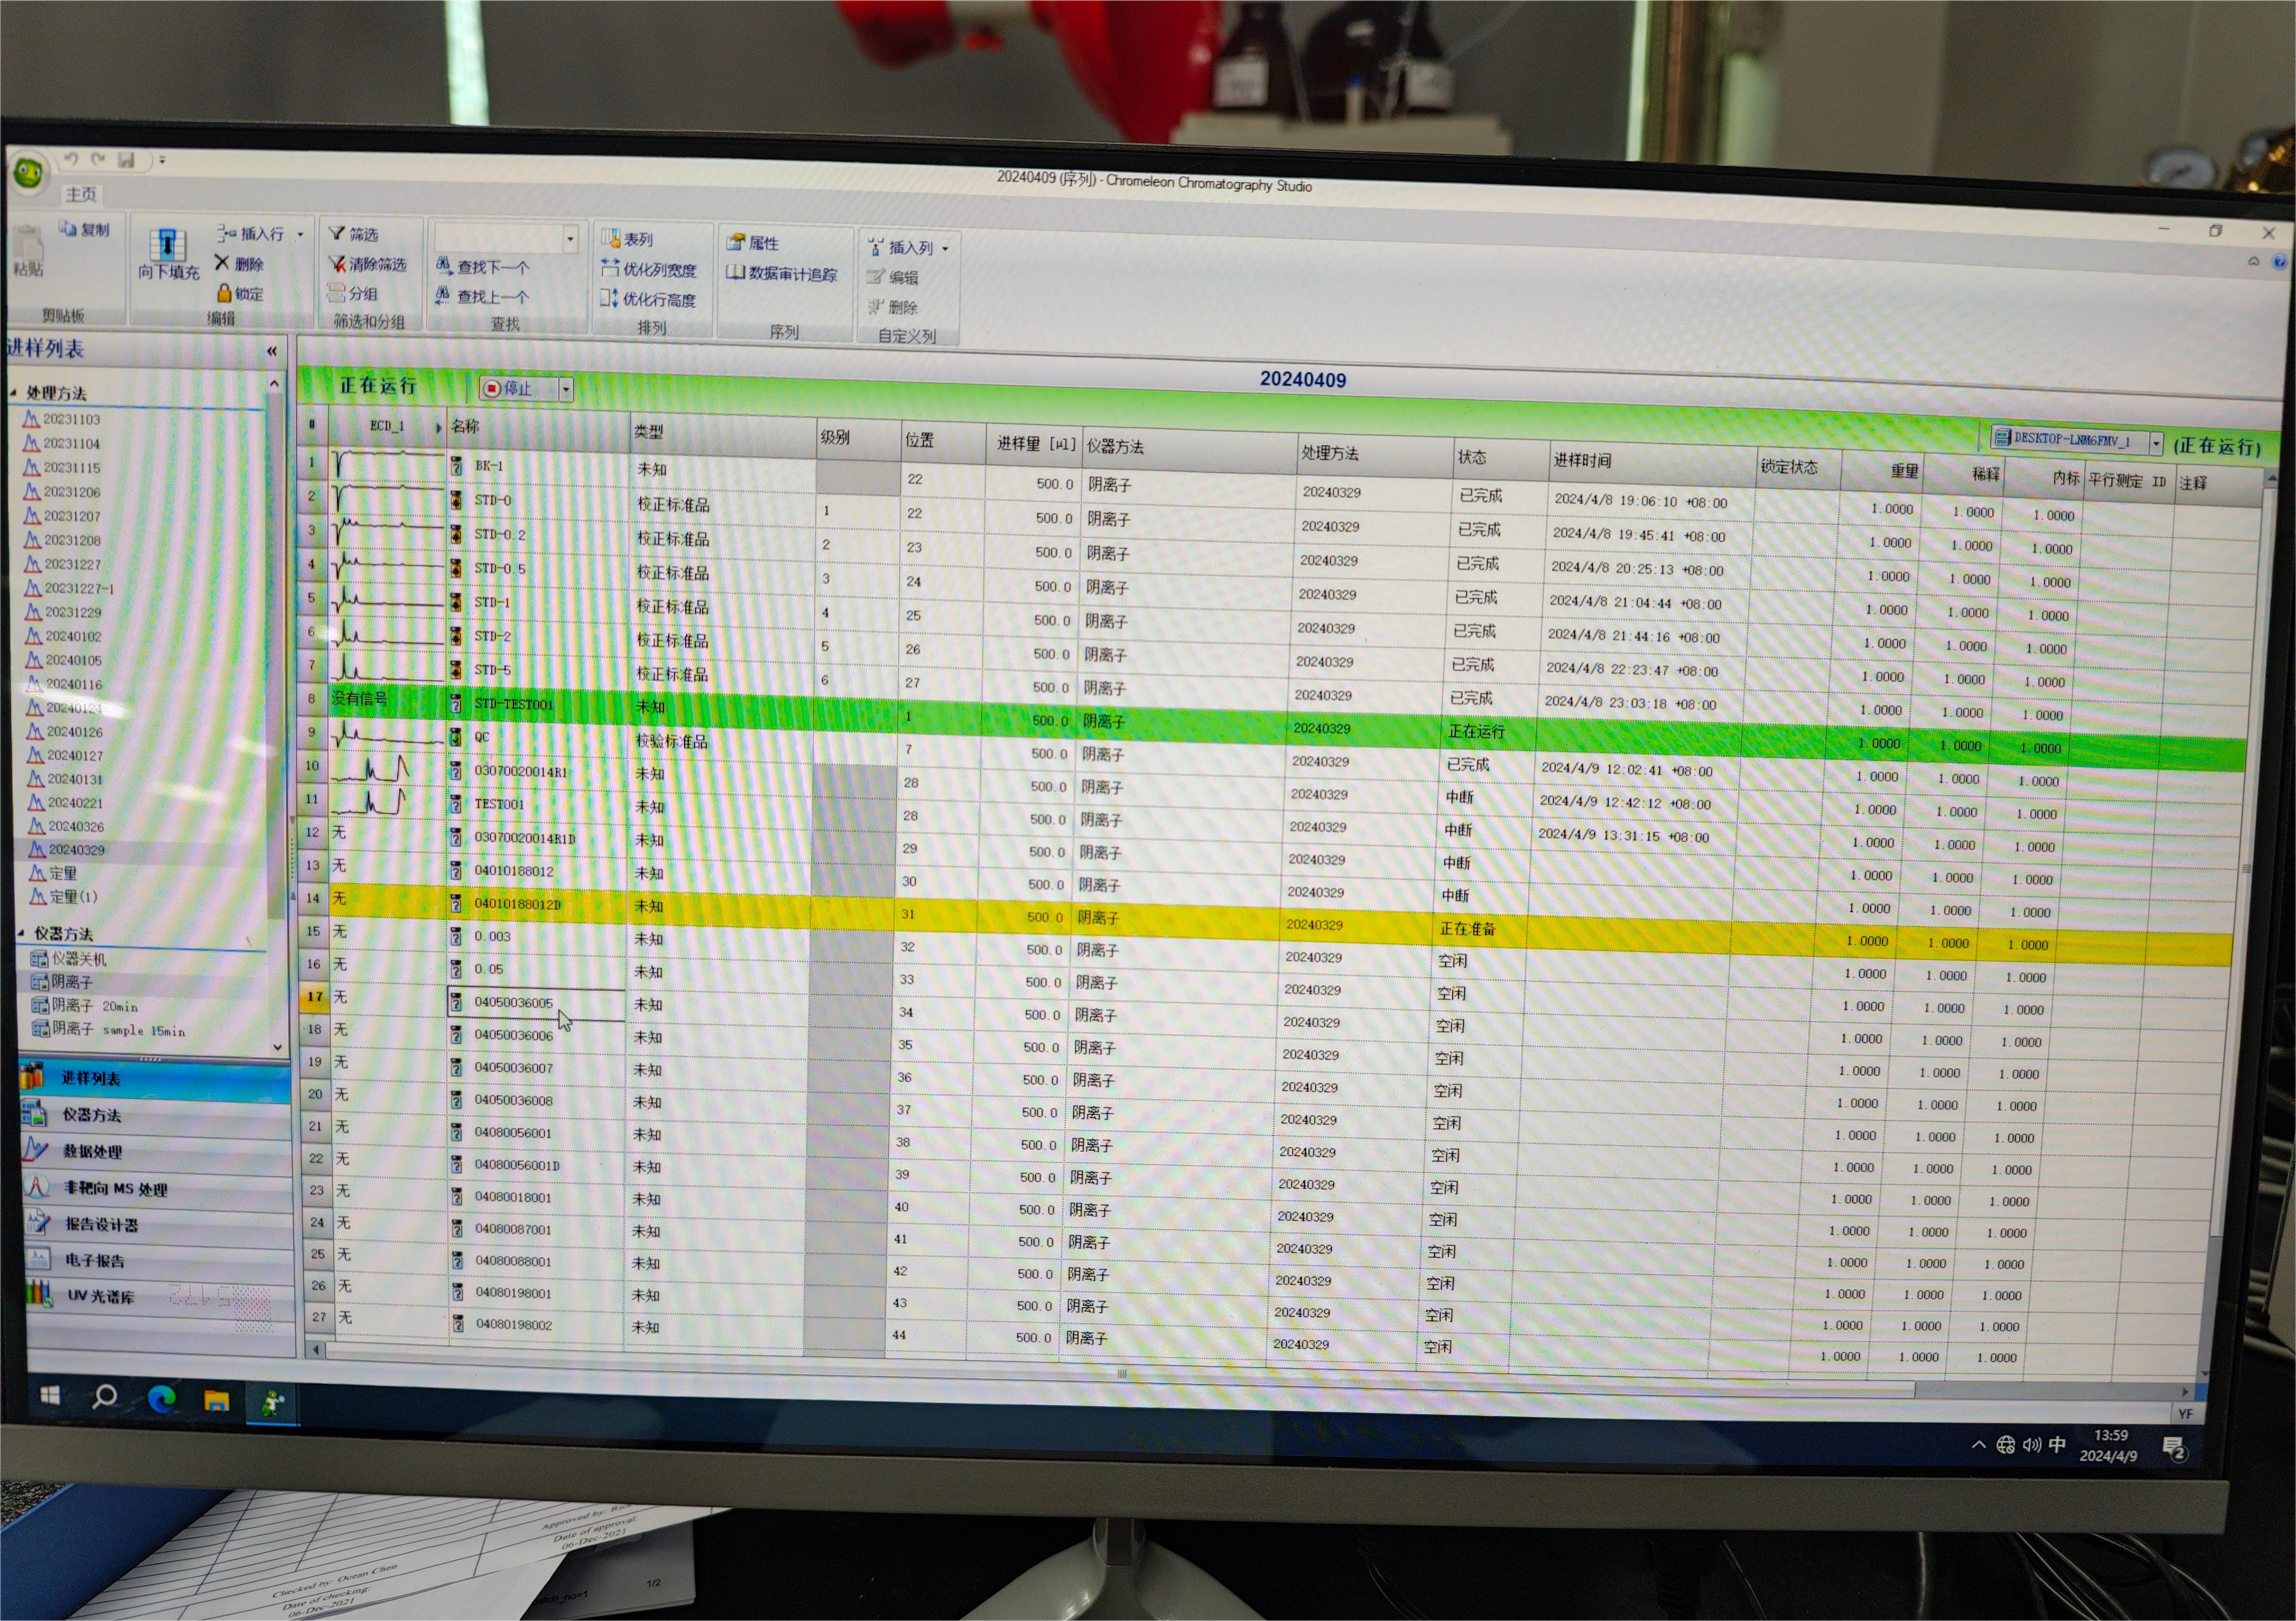This screenshot has height=1621, width=2296.
Task: Select processing method 20240329 in tree
Action: tap(76, 850)
